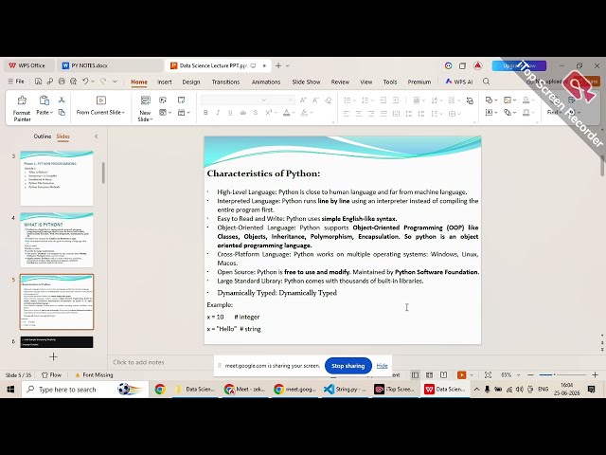Click the Font Missing warning
606x455 pixels.
point(94,375)
